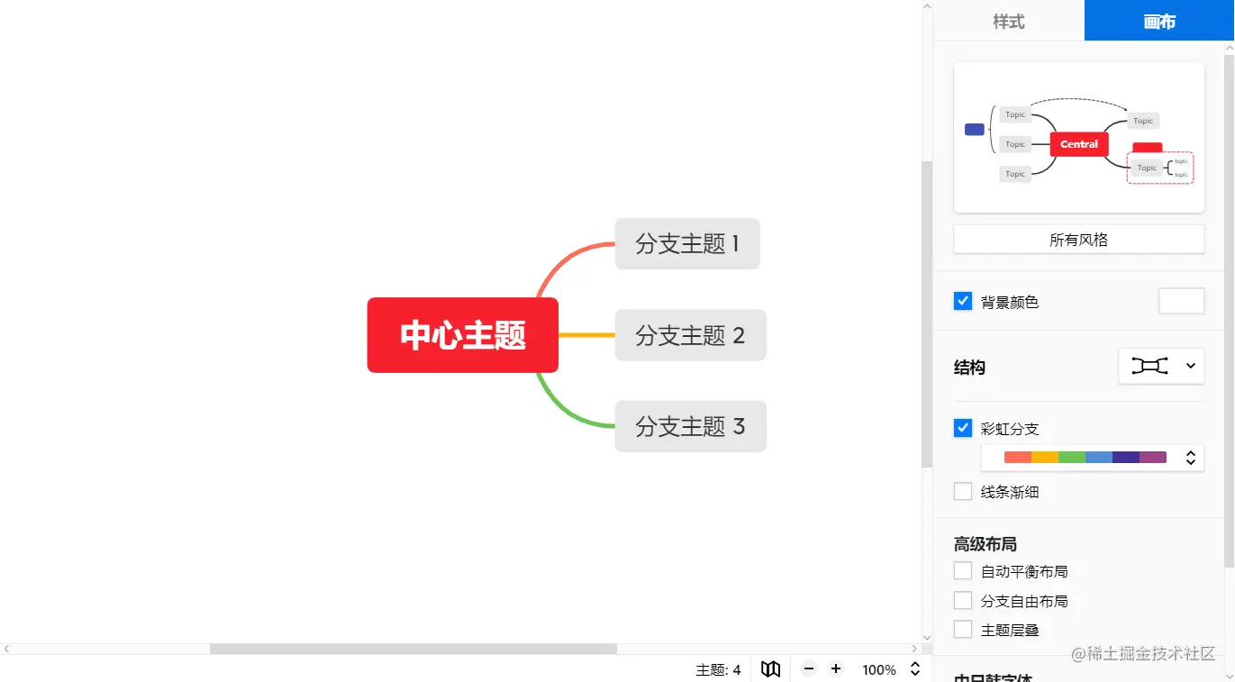
Task: Click the zoom out minus button
Action: coord(809,669)
